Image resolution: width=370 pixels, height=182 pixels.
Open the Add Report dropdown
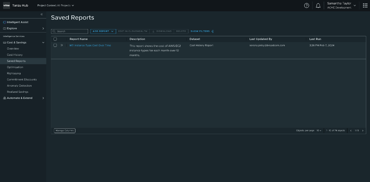pyautogui.click(x=103, y=31)
